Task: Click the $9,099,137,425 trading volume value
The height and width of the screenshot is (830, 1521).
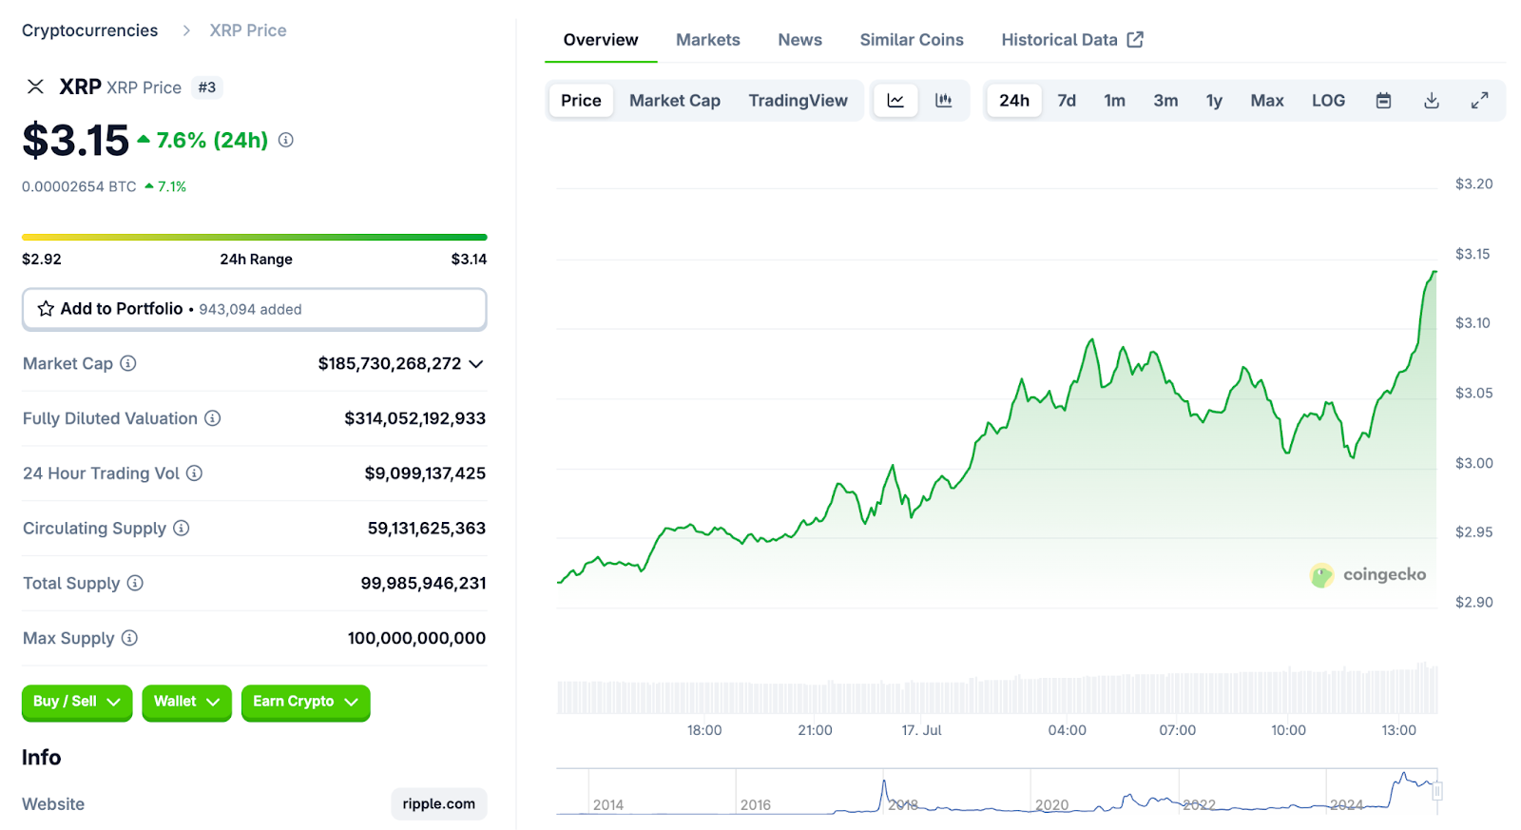Action: coord(425,473)
